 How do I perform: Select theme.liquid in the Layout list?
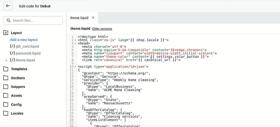(26, 60)
